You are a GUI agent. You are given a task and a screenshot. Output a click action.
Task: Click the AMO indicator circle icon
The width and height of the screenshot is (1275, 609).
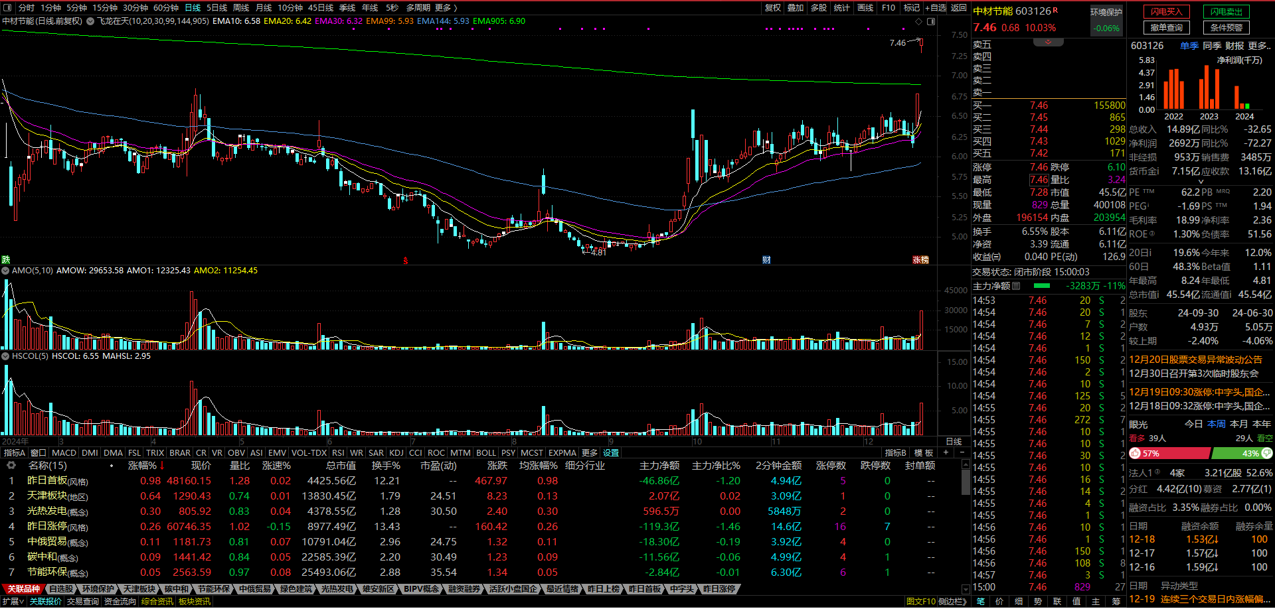[x=5, y=271]
